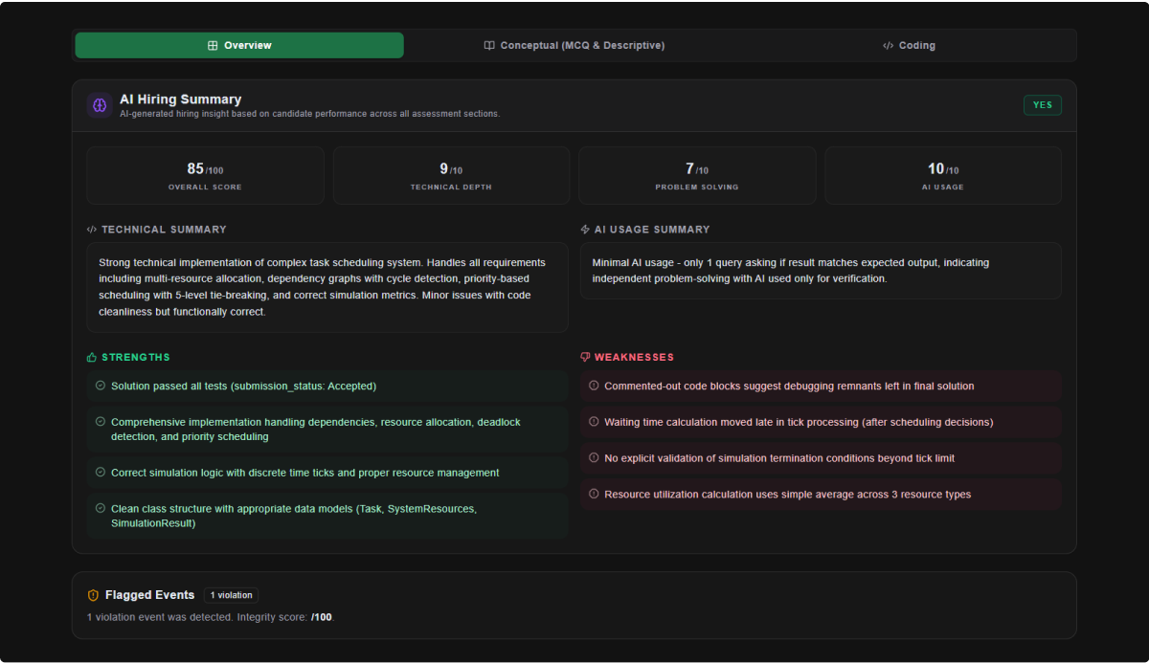This screenshot has width=1149, height=663.
Task: Switch to the Overview tab
Action: tap(239, 46)
